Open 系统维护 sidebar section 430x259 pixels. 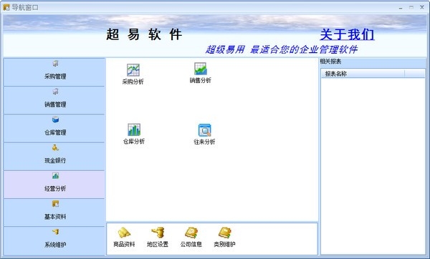54,241
